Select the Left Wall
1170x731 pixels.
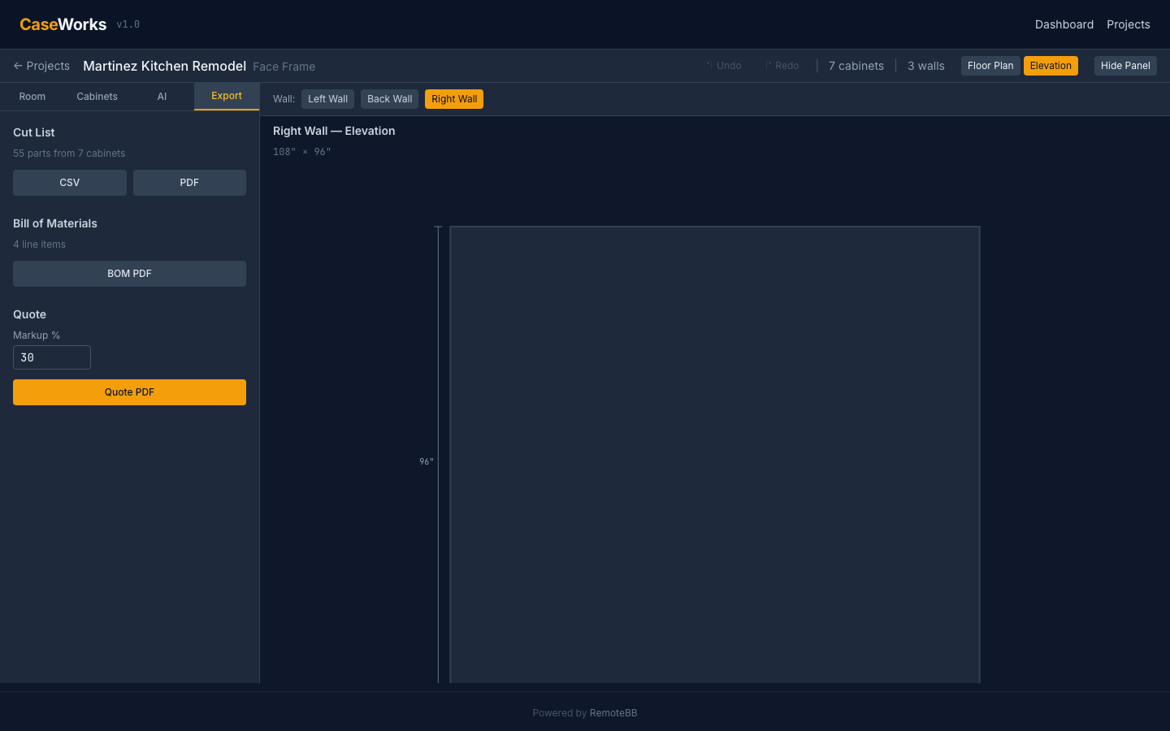[x=327, y=98]
